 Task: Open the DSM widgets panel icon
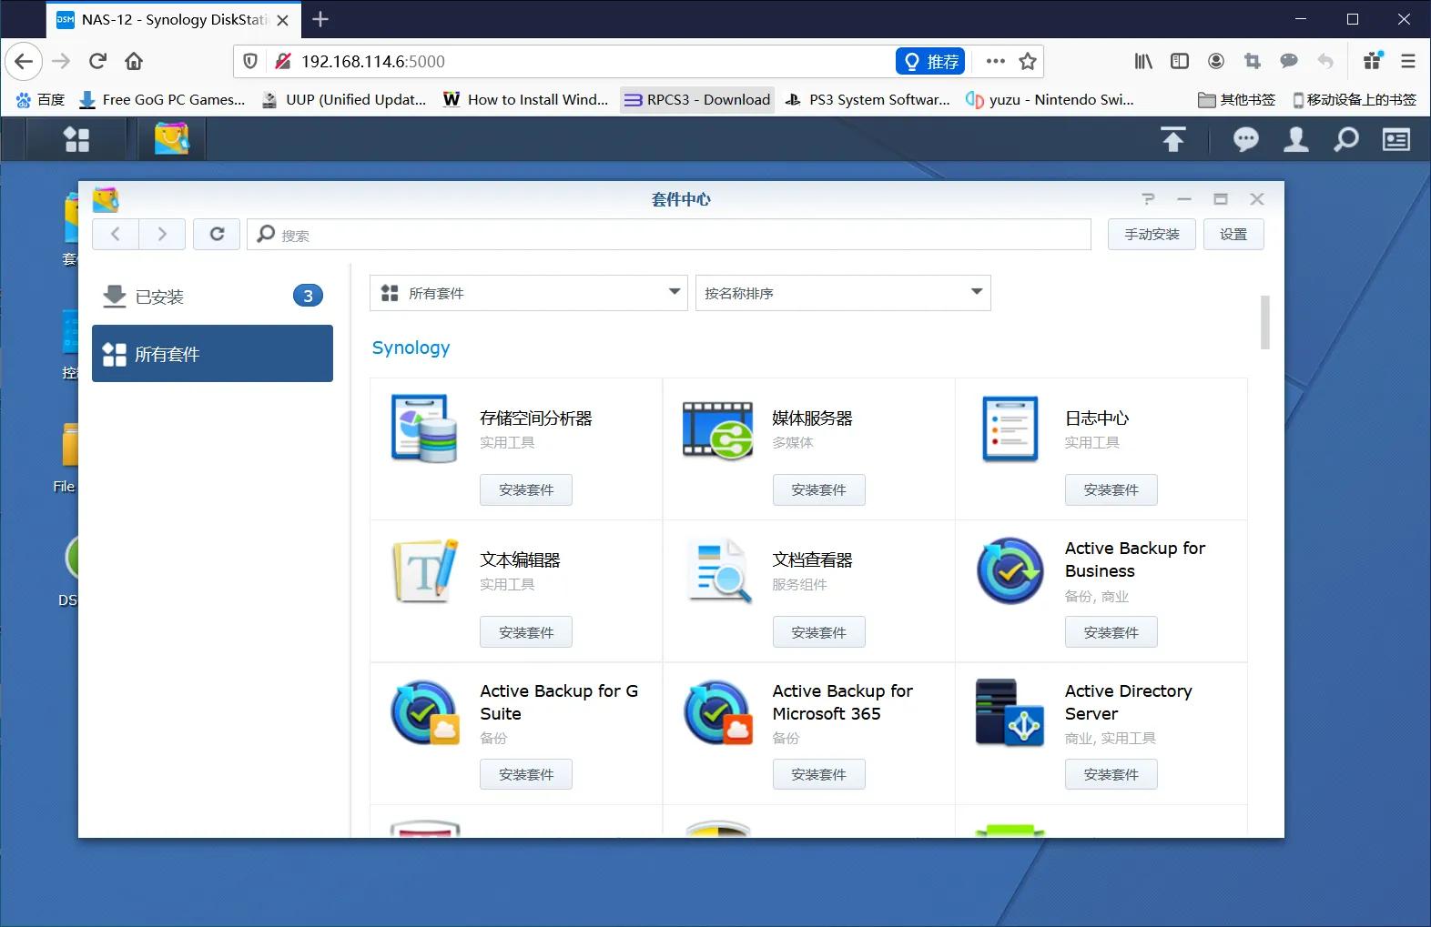point(1396,139)
